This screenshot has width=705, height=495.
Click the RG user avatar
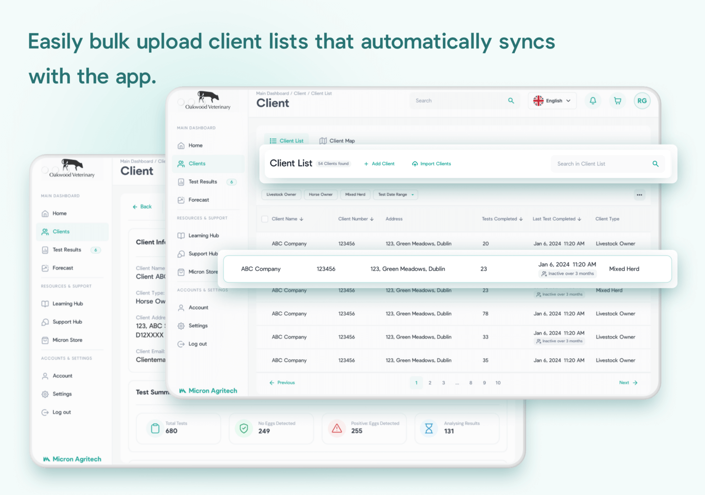pyautogui.click(x=642, y=100)
